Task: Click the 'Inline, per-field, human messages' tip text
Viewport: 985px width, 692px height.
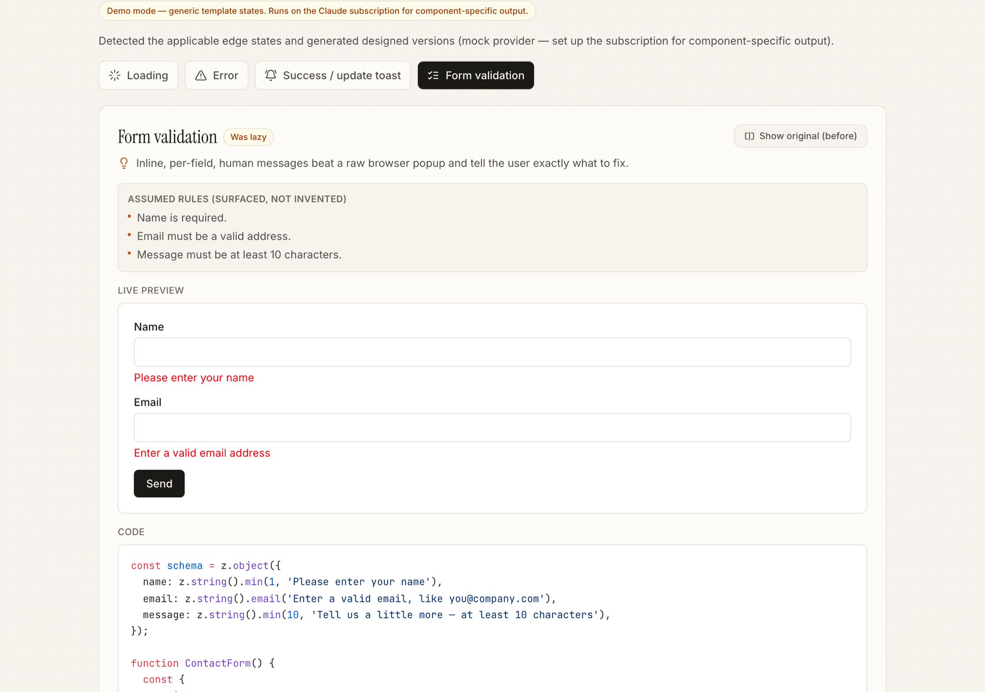Action: (382, 163)
